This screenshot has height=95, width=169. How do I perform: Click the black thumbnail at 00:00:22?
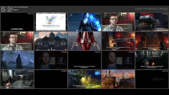[x=17, y=22]
